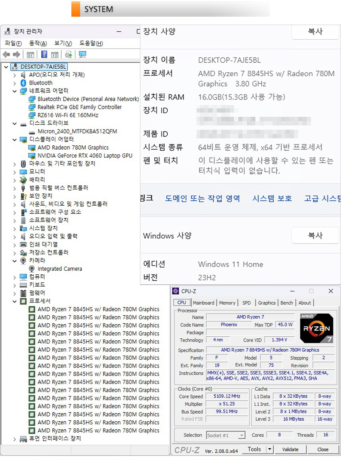Click the 시스템 장치 category icon

[x=23, y=228]
